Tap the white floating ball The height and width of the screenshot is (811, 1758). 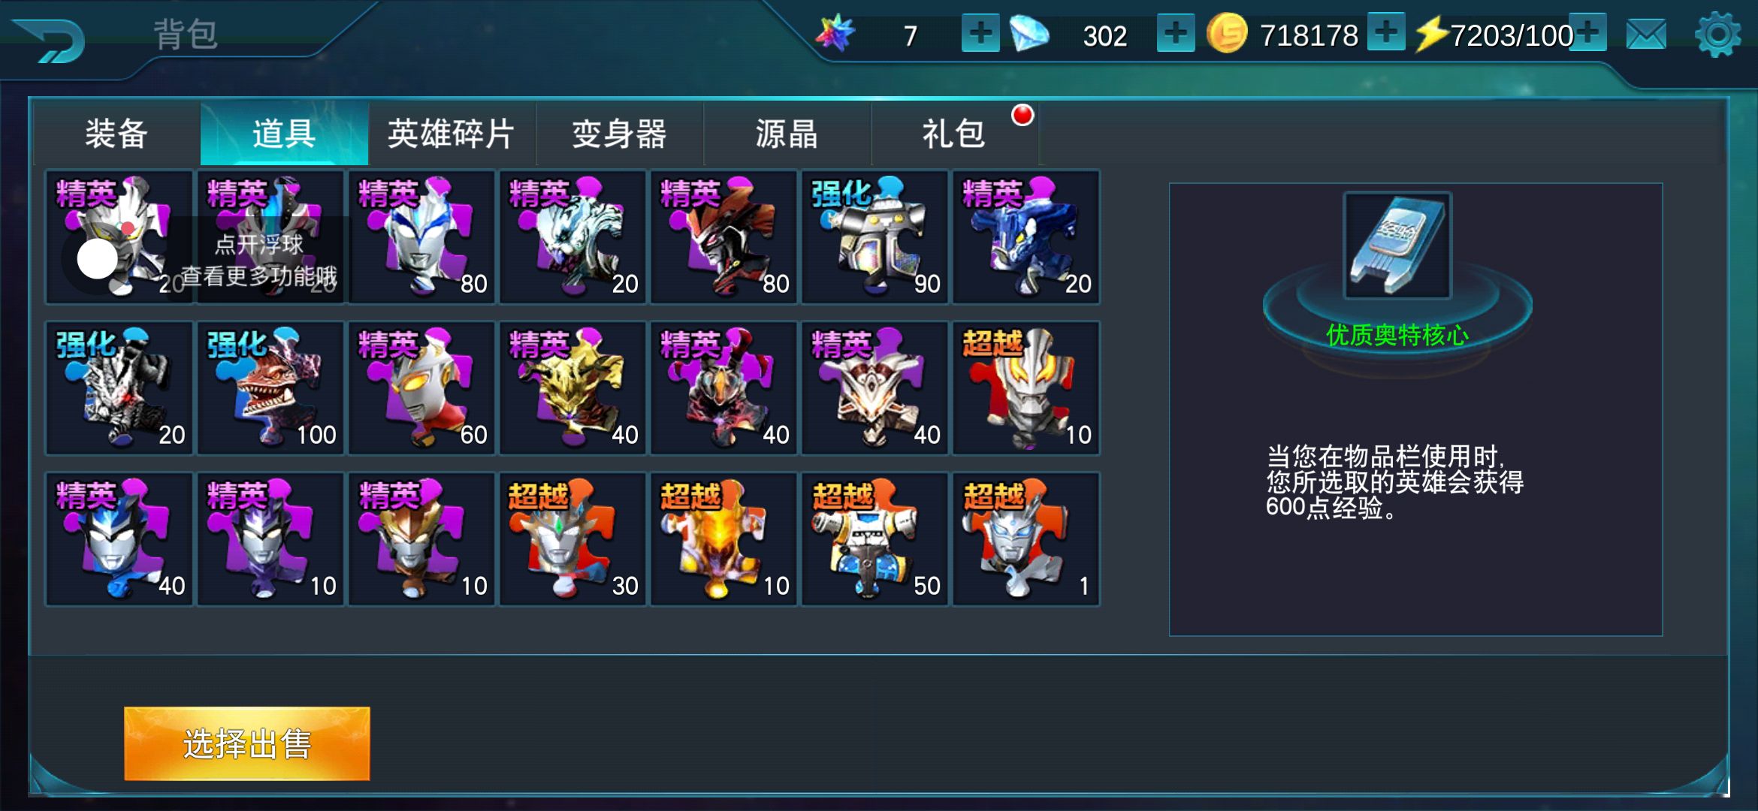pos(98,259)
